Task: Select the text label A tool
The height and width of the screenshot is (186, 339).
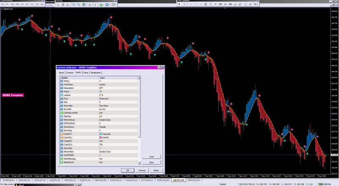Action: (x=215, y=4)
